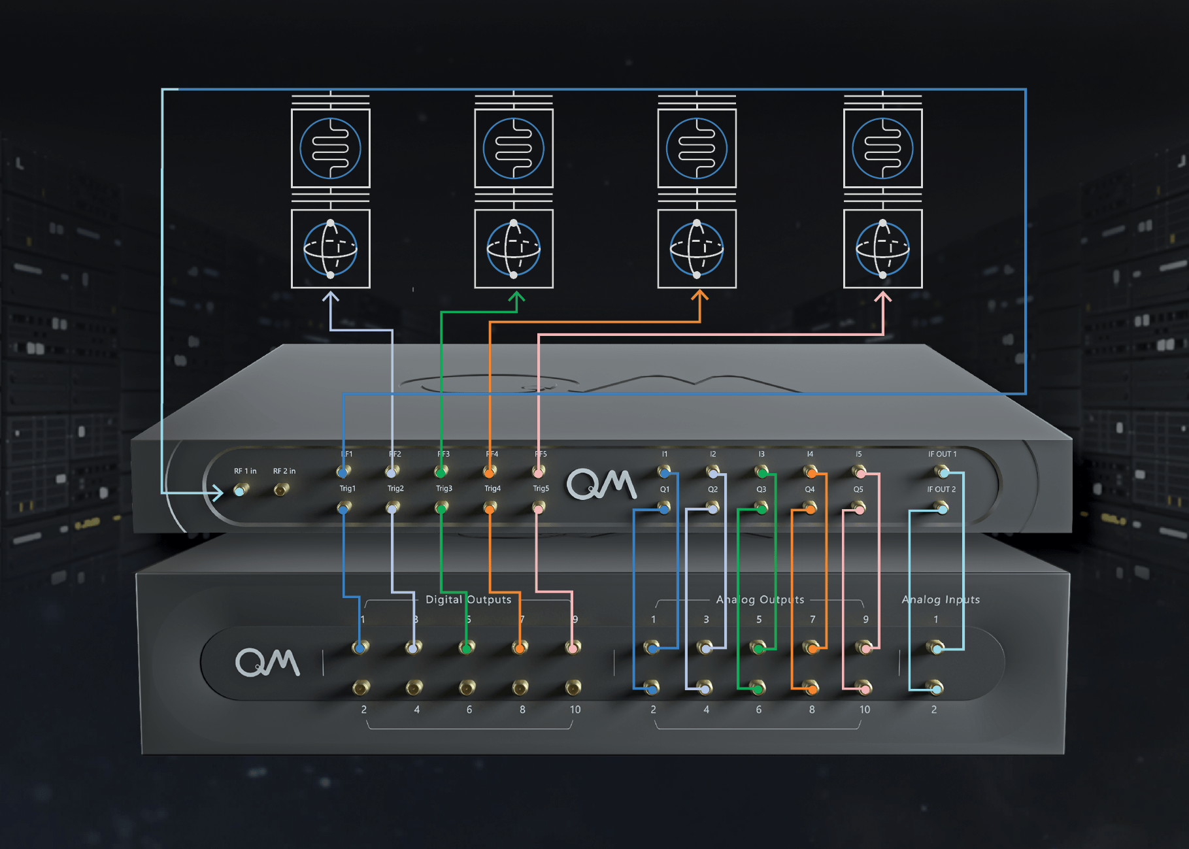Click resonator icon above orange-arrow qubit

coord(697,148)
